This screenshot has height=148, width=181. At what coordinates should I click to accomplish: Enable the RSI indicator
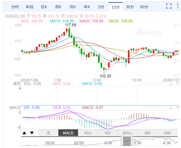108,133
